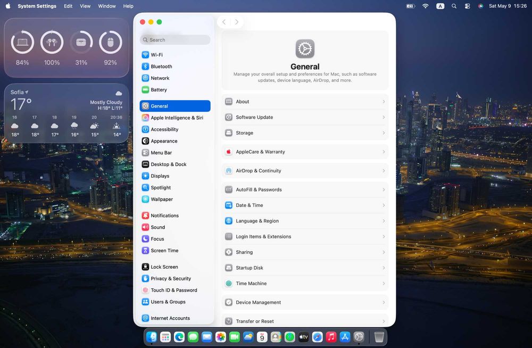Open Photos app from the Dock
Viewport: 532px width, 348px height.
[221, 337]
